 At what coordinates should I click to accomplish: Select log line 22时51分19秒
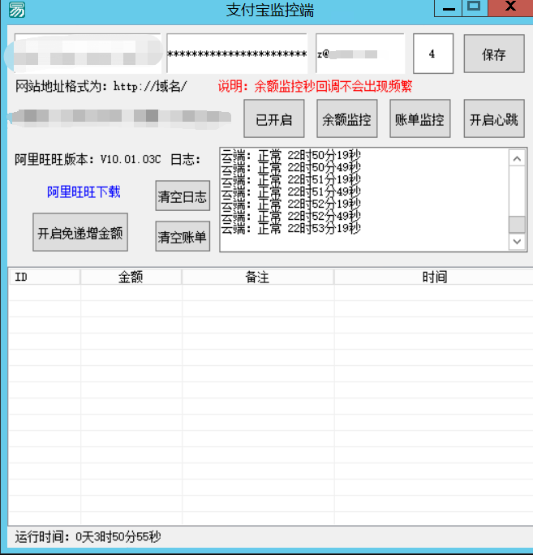(291, 179)
